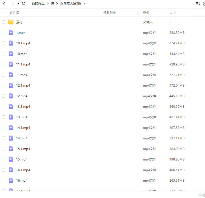Switch to grid view icon
The width and height of the screenshot is (205, 198).
[204, 4]
